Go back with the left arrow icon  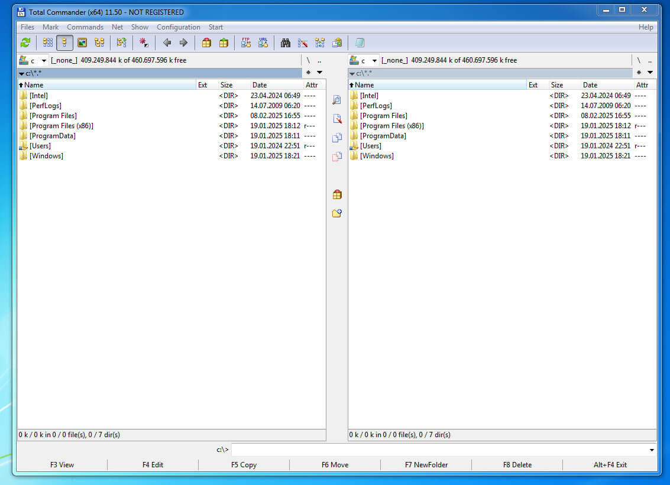coord(167,43)
